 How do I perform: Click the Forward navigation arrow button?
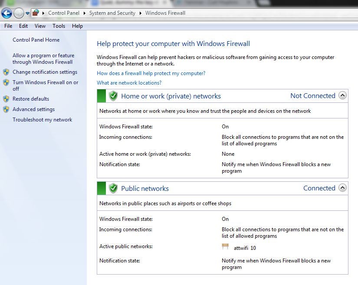(x=19, y=13)
